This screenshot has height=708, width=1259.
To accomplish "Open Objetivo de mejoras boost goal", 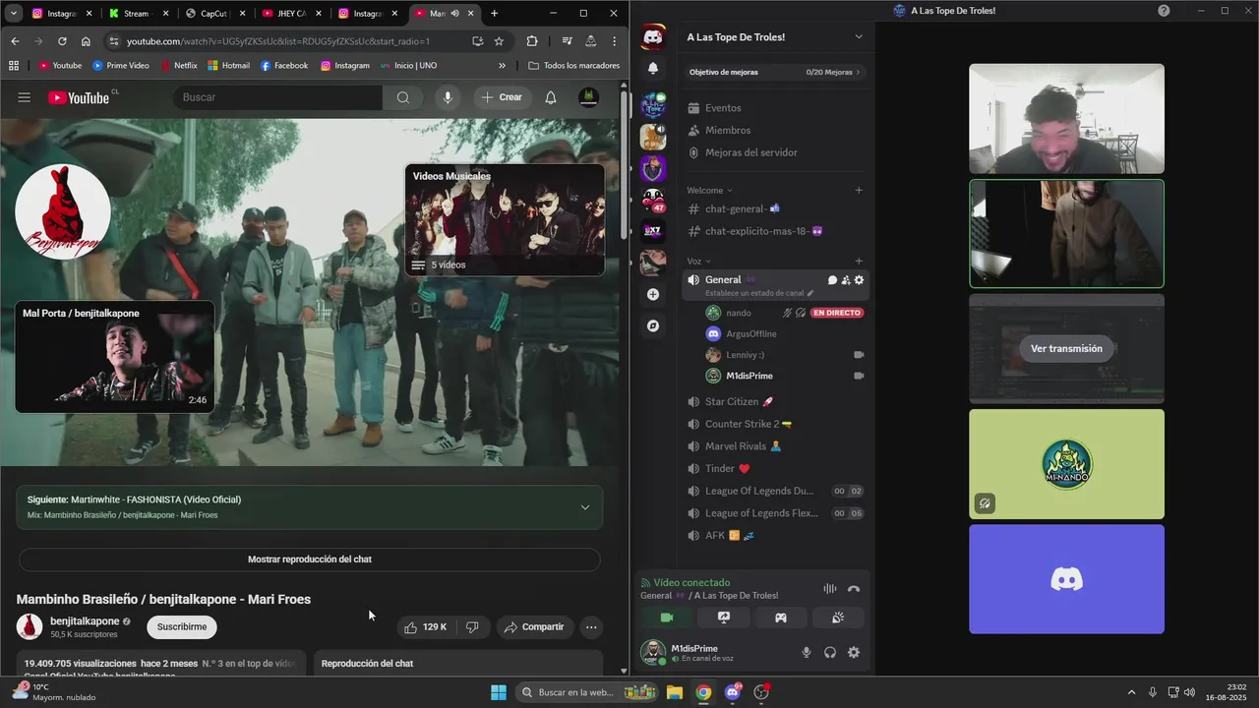I will (775, 72).
